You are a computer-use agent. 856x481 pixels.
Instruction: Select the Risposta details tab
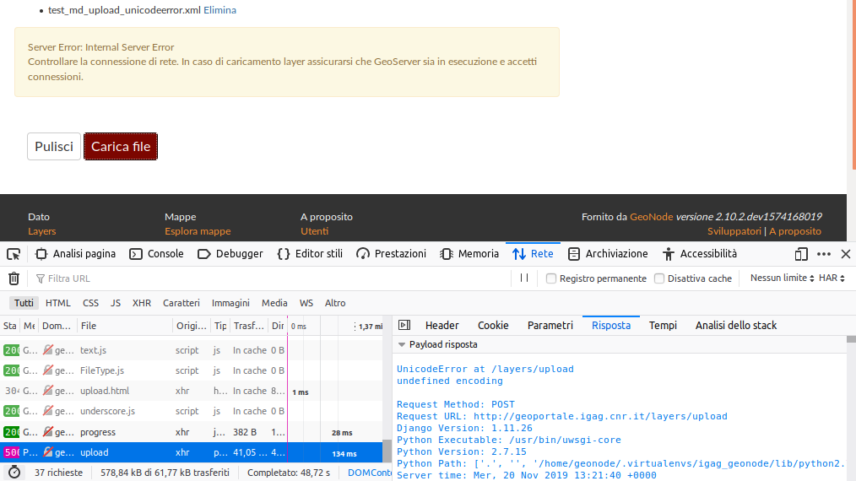coord(611,326)
